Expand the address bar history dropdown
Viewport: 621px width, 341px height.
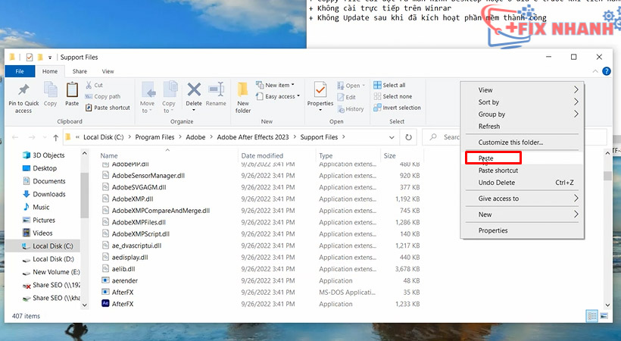pyautogui.click(x=392, y=137)
